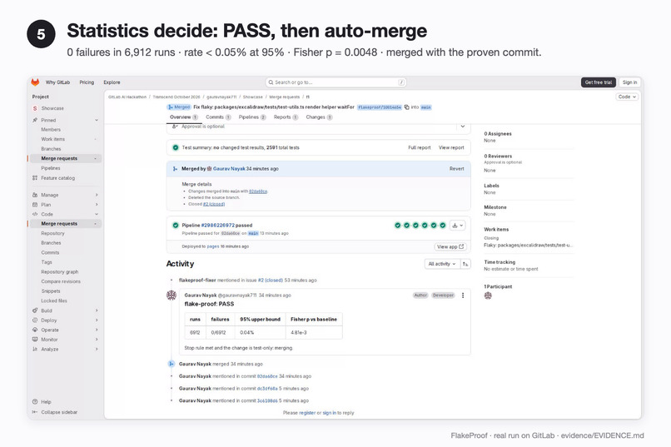Click the participant avatar in sidebar

pos(488,296)
